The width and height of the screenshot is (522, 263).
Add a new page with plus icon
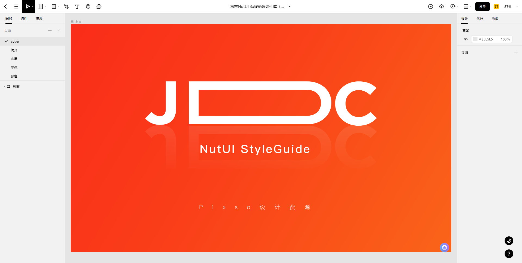coord(50,30)
